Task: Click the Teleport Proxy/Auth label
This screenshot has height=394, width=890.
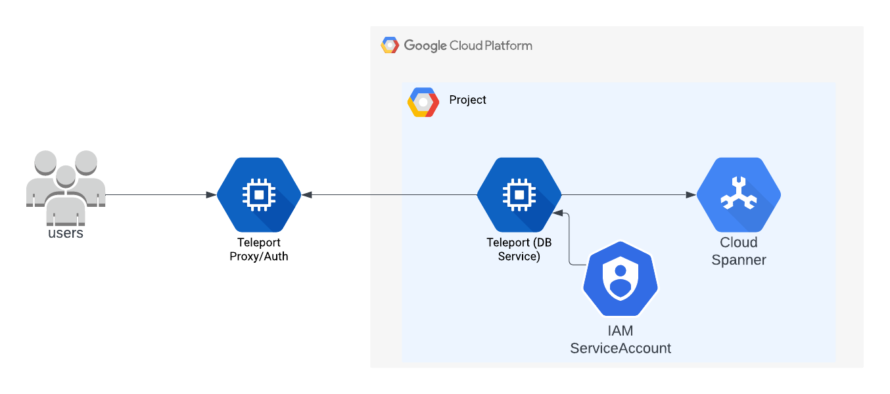Action: point(258,249)
